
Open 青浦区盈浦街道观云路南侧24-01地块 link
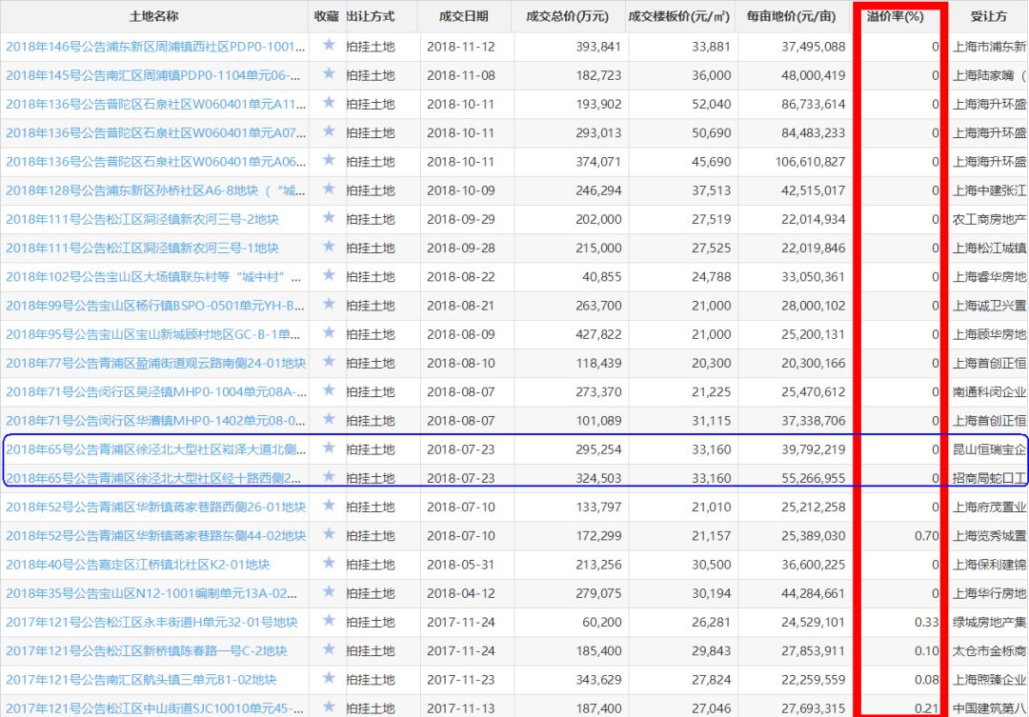point(155,363)
